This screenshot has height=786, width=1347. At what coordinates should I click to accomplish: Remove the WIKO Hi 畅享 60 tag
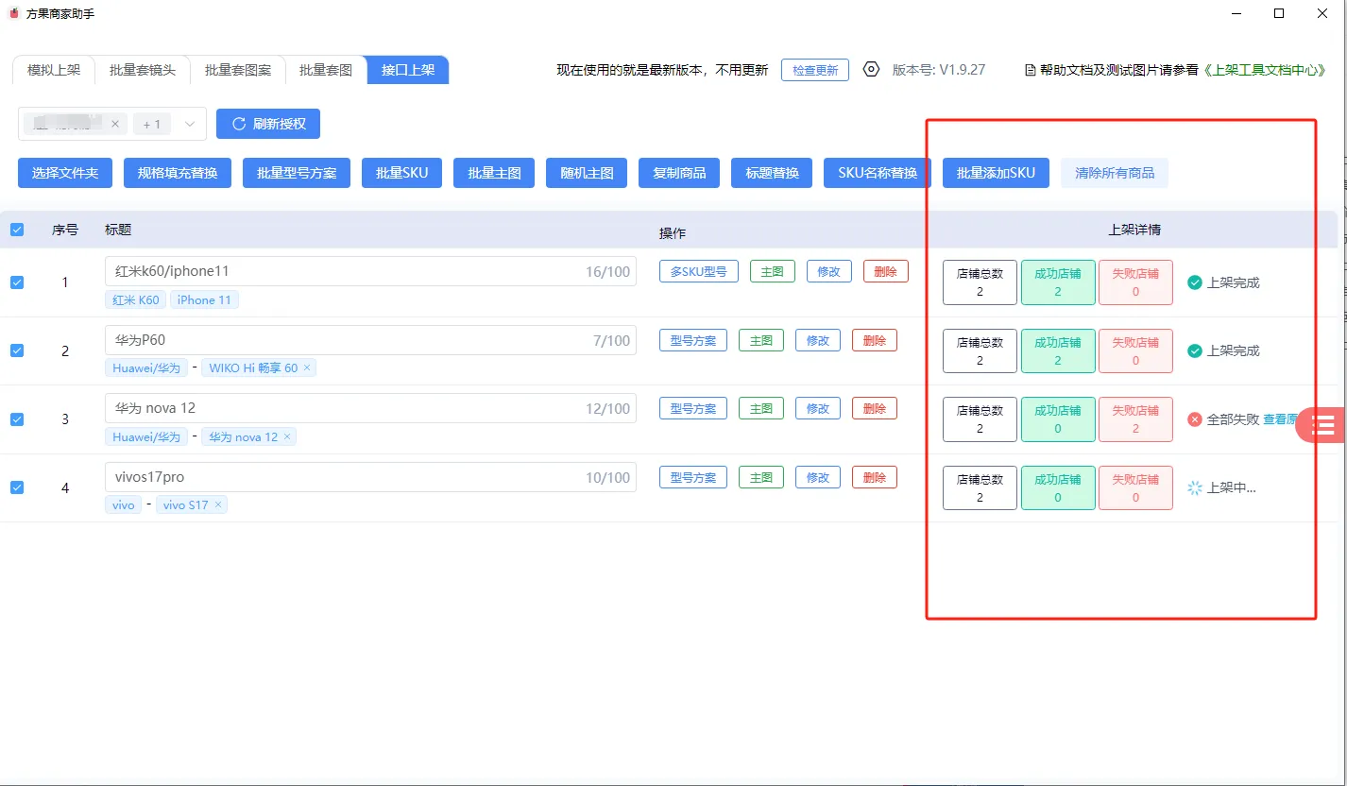pos(307,368)
